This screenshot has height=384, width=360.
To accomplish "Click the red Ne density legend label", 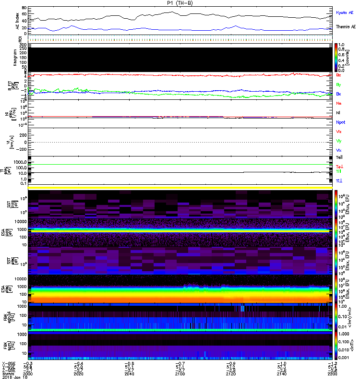I will coord(339,103).
